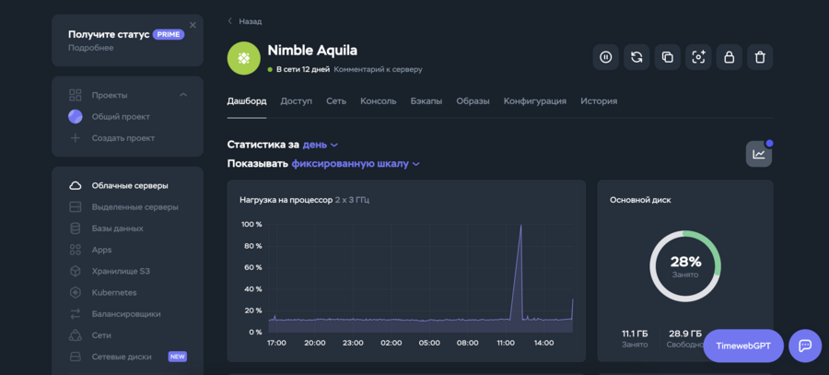Click the delete server trash icon

point(760,57)
